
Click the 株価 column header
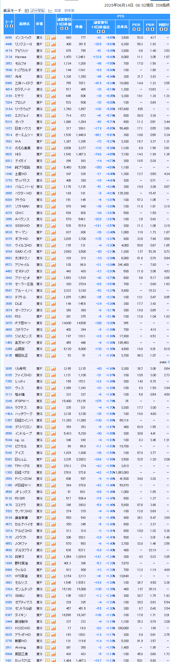pos(79,27)
